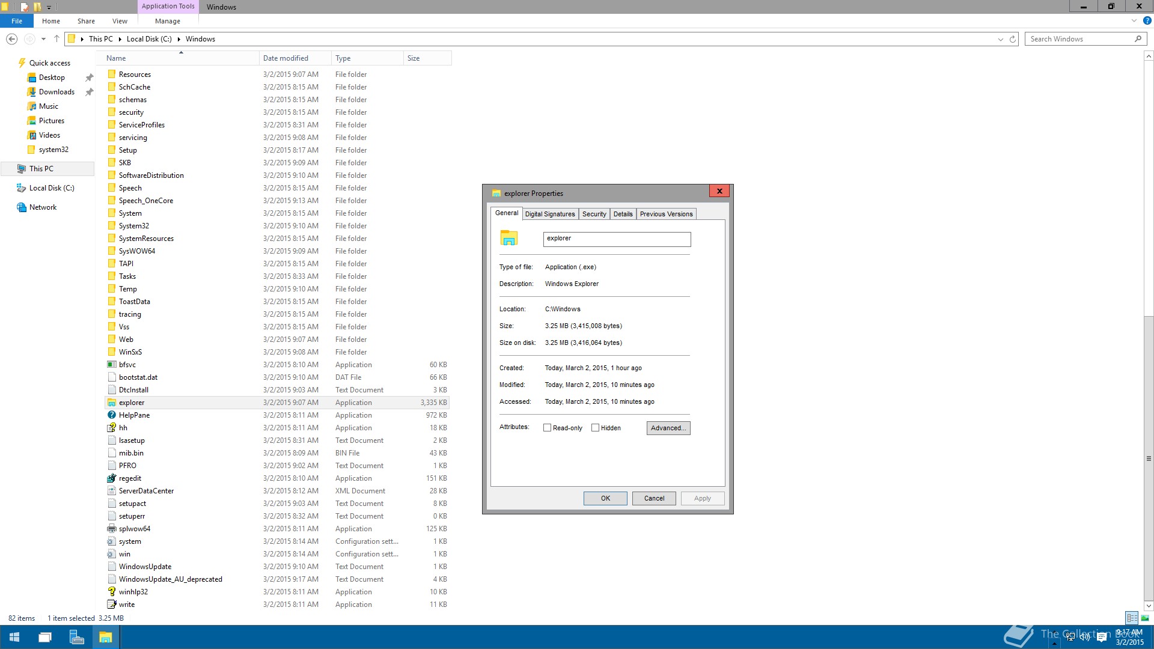This screenshot has height=649, width=1154.
Task: Click the system configuration settings icon
Action: 111,541
